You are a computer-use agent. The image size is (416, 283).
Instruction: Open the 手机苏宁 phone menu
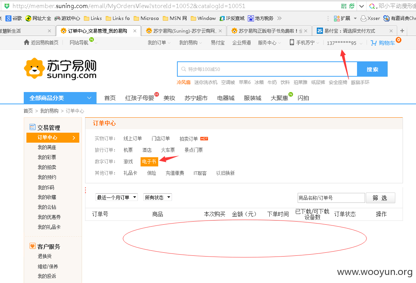click(x=304, y=43)
